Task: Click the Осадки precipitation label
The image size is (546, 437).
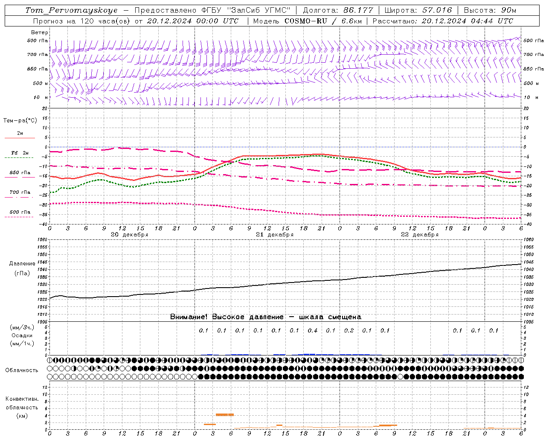Action: coord(22,335)
